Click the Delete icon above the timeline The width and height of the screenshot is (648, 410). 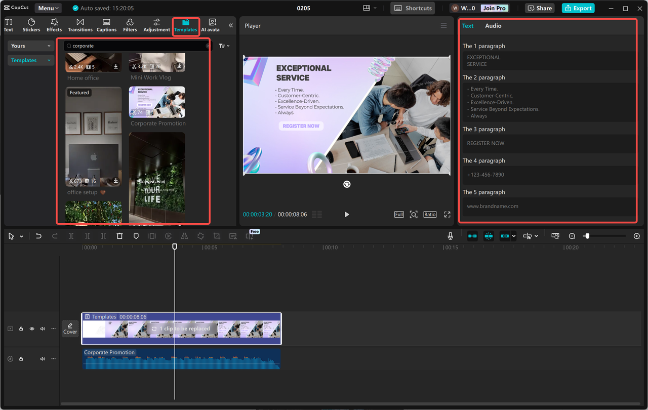(x=119, y=236)
